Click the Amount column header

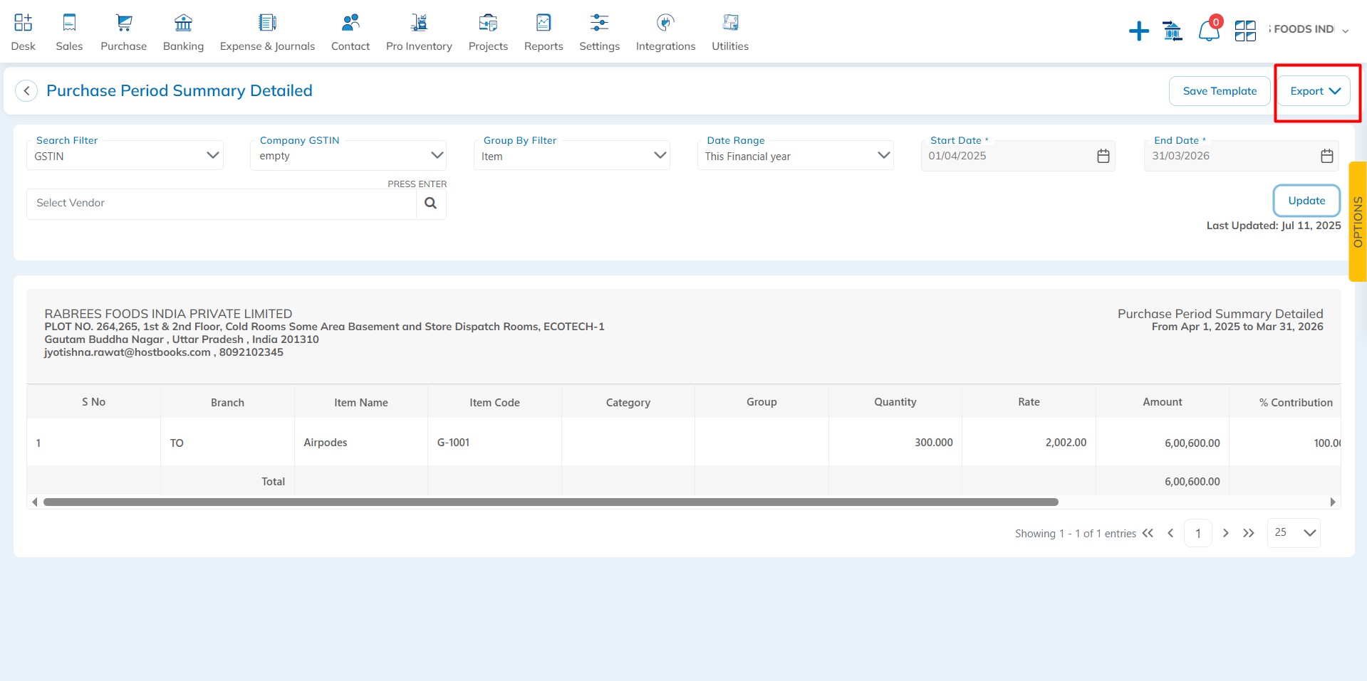pos(1163,402)
